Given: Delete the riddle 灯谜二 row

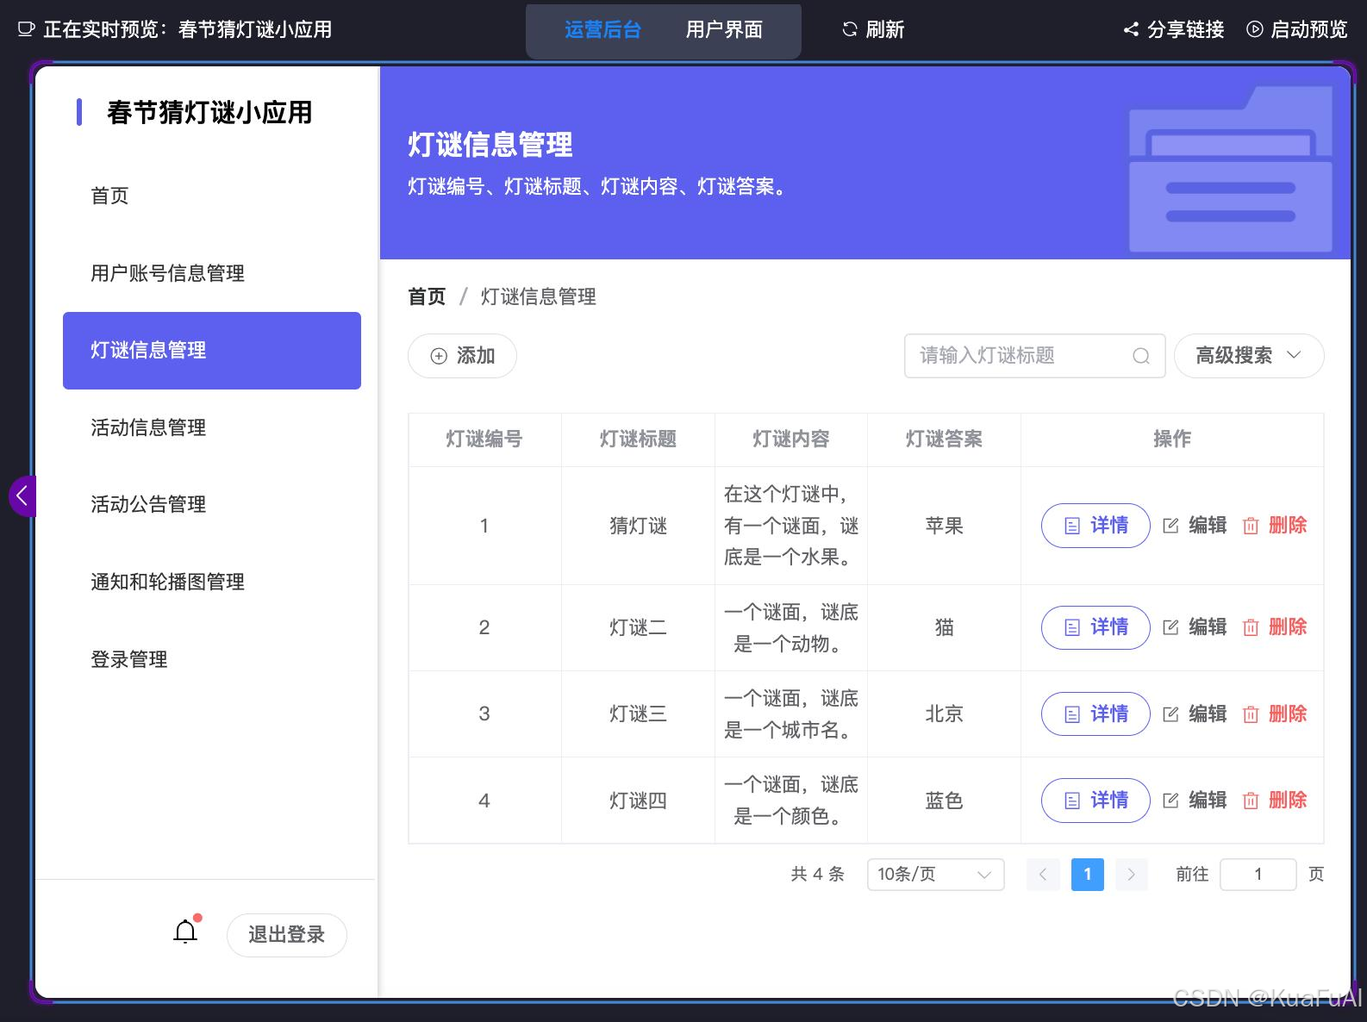Looking at the screenshot, I should [1275, 627].
